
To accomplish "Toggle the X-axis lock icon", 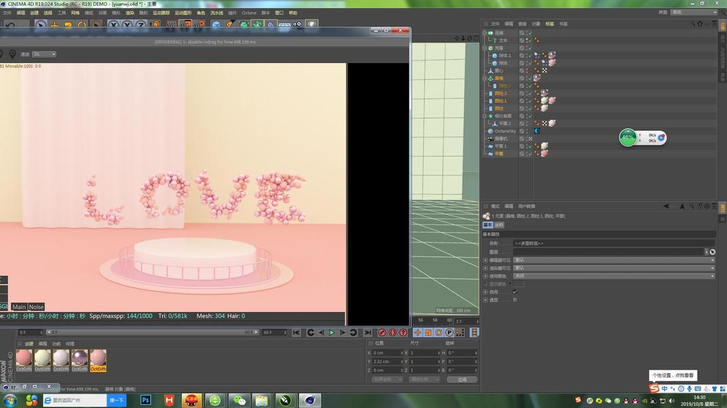I will [x=114, y=24].
